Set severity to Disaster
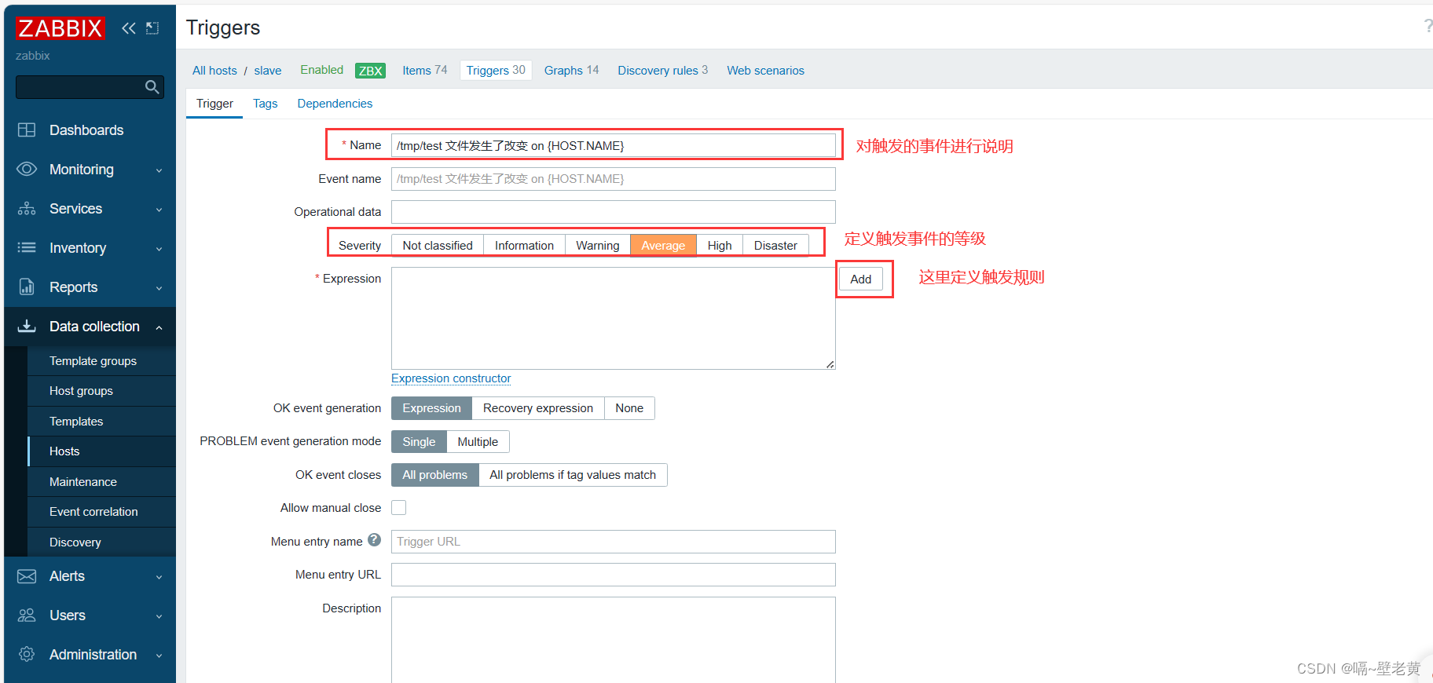This screenshot has height=683, width=1433. (775, 246)
